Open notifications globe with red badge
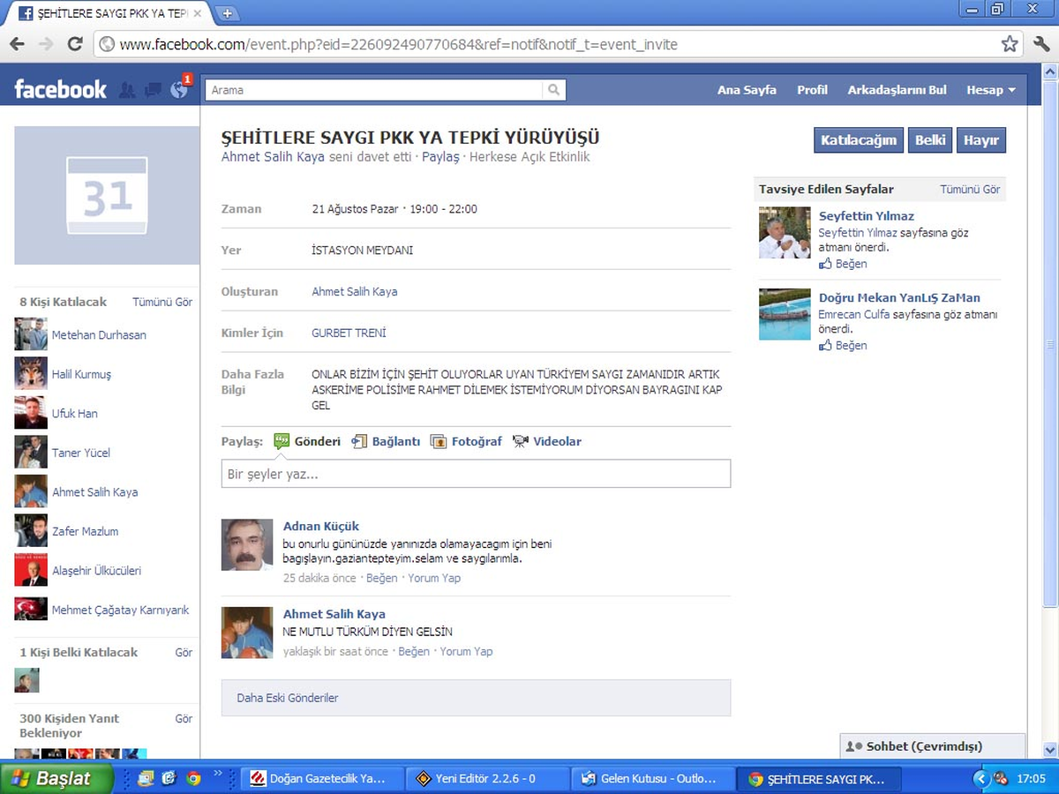1059x794 pixels. pyautogui.click(x=179, y=89)
